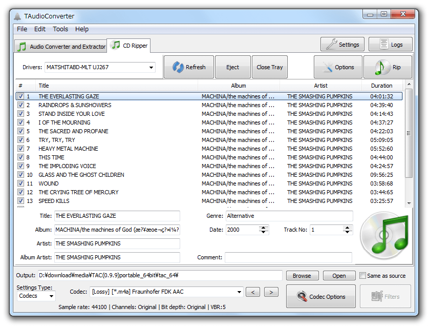Select previous codec with < button
Viewport: 430px width, 328px height.
tap(253, 292)
